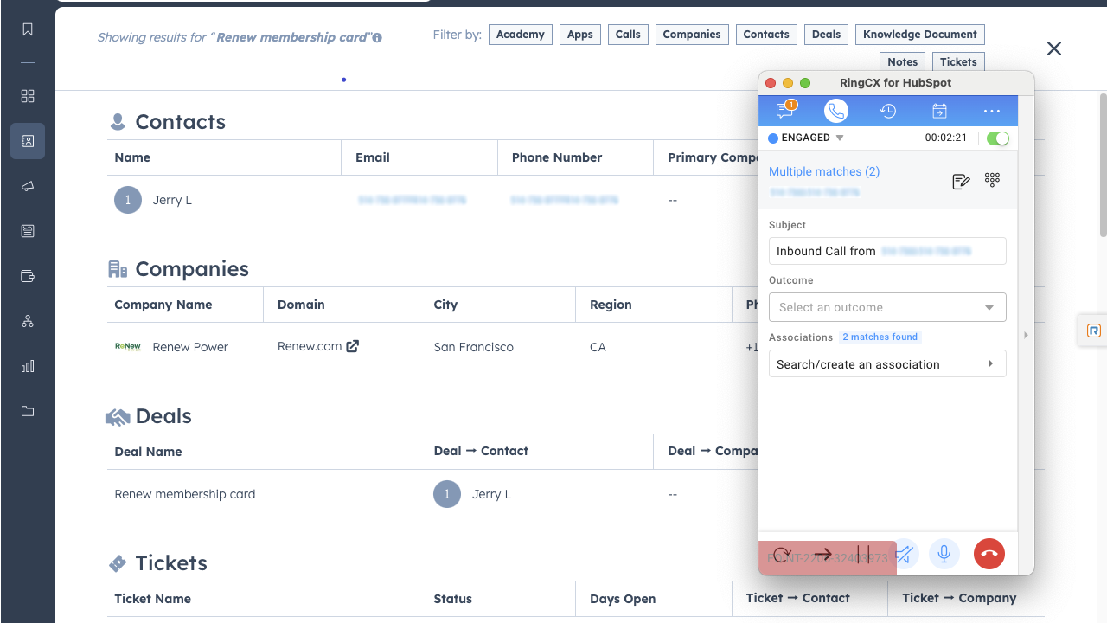This screenshot has height=623, width=1107.
Task: Open the Content icon in left sidebar
Action: point(28,231)
